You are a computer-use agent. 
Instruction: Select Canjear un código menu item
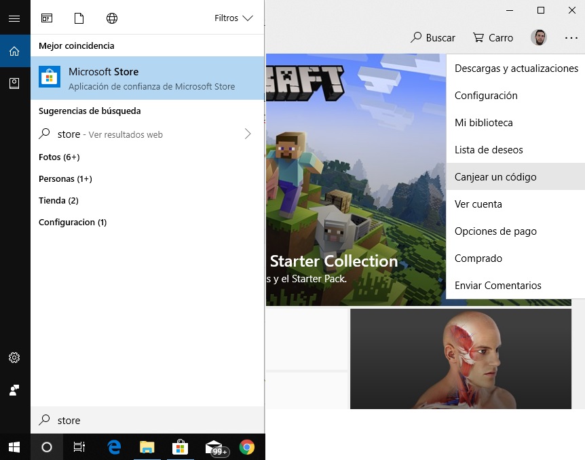pos(495,177)
